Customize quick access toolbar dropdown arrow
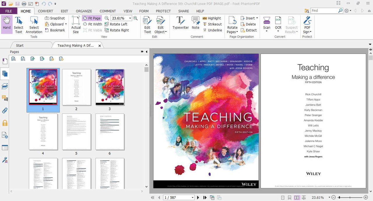373x201 pixels. (x=55, y=4)
